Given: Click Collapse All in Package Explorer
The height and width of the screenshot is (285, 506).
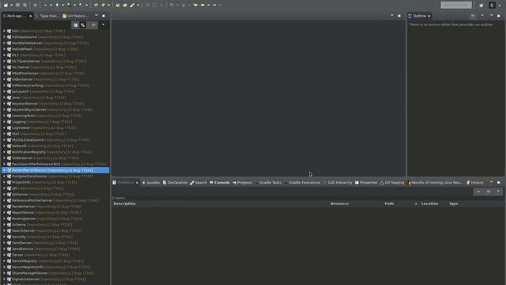Looking at the screenshot, I should pyautogui.click(x=76, y=25).
